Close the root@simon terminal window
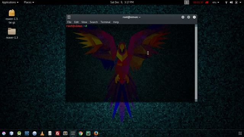Image resolution: width=244 pixels, height=137 pixels. (x=194, y=17)
